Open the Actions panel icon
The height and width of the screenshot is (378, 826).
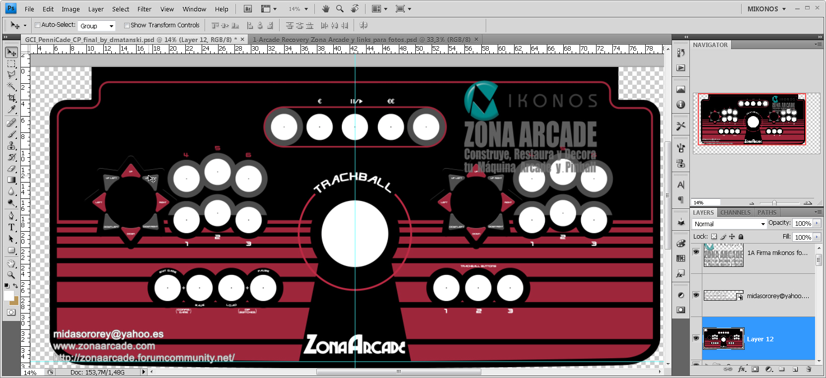click(x=680, y=68)
